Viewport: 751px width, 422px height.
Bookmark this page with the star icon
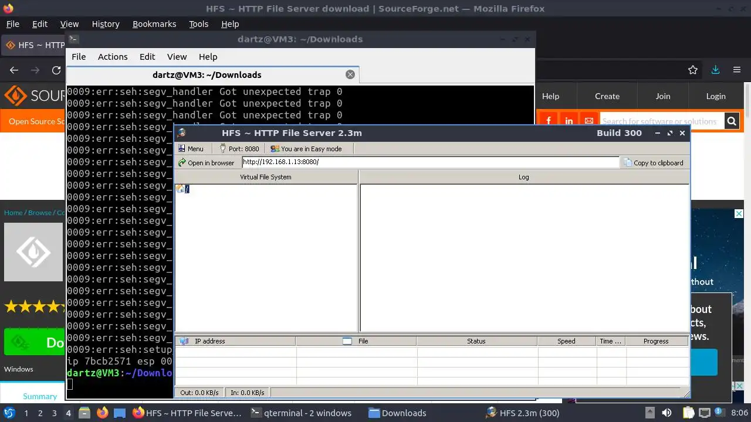(x=693, y=70)
